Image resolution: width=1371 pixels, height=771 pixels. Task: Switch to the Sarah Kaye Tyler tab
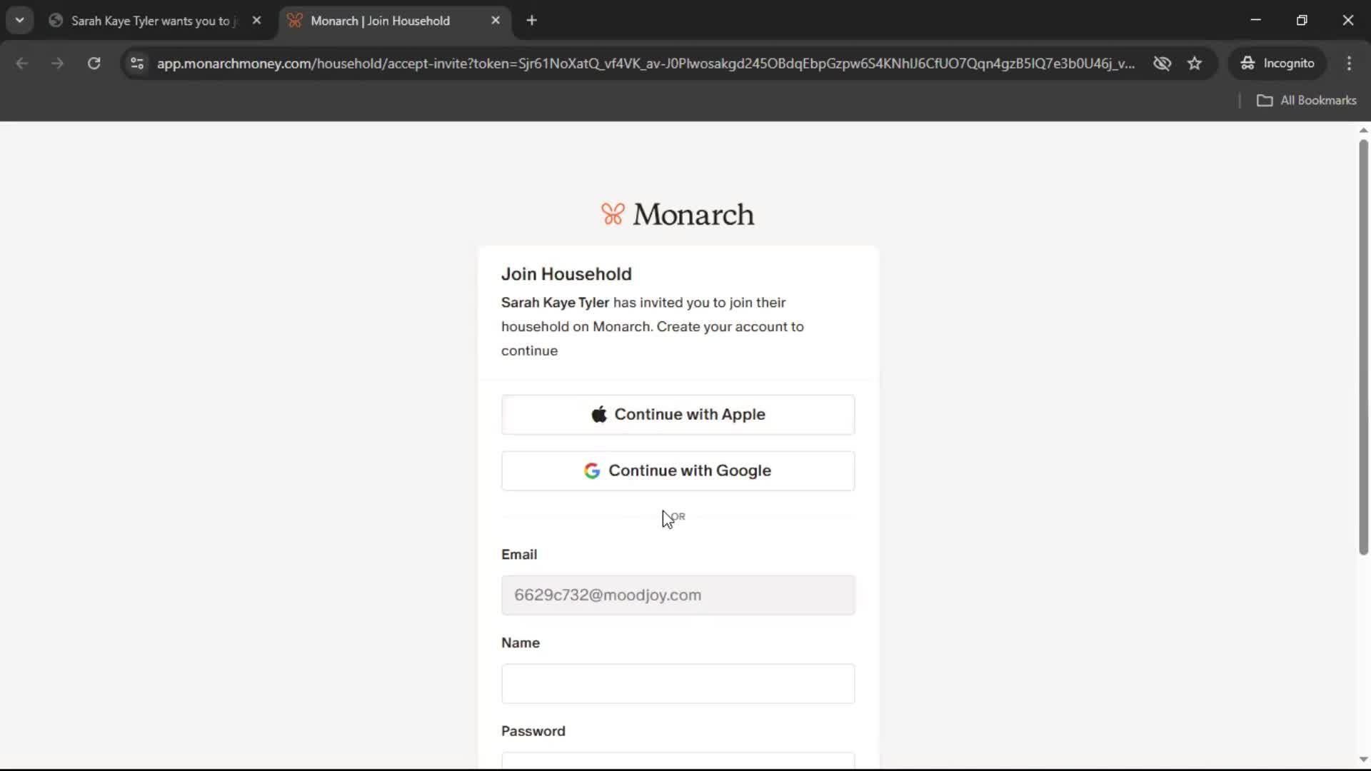[x=150, y=21]
